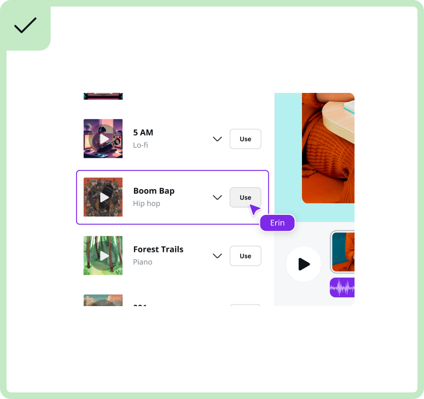Select the purple audio waveform clip
The image size is (424, 399).
[x=342, y=287]
